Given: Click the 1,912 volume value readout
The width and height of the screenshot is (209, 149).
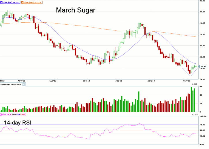Looking at the screenshot, I should (x=194, y=84).
